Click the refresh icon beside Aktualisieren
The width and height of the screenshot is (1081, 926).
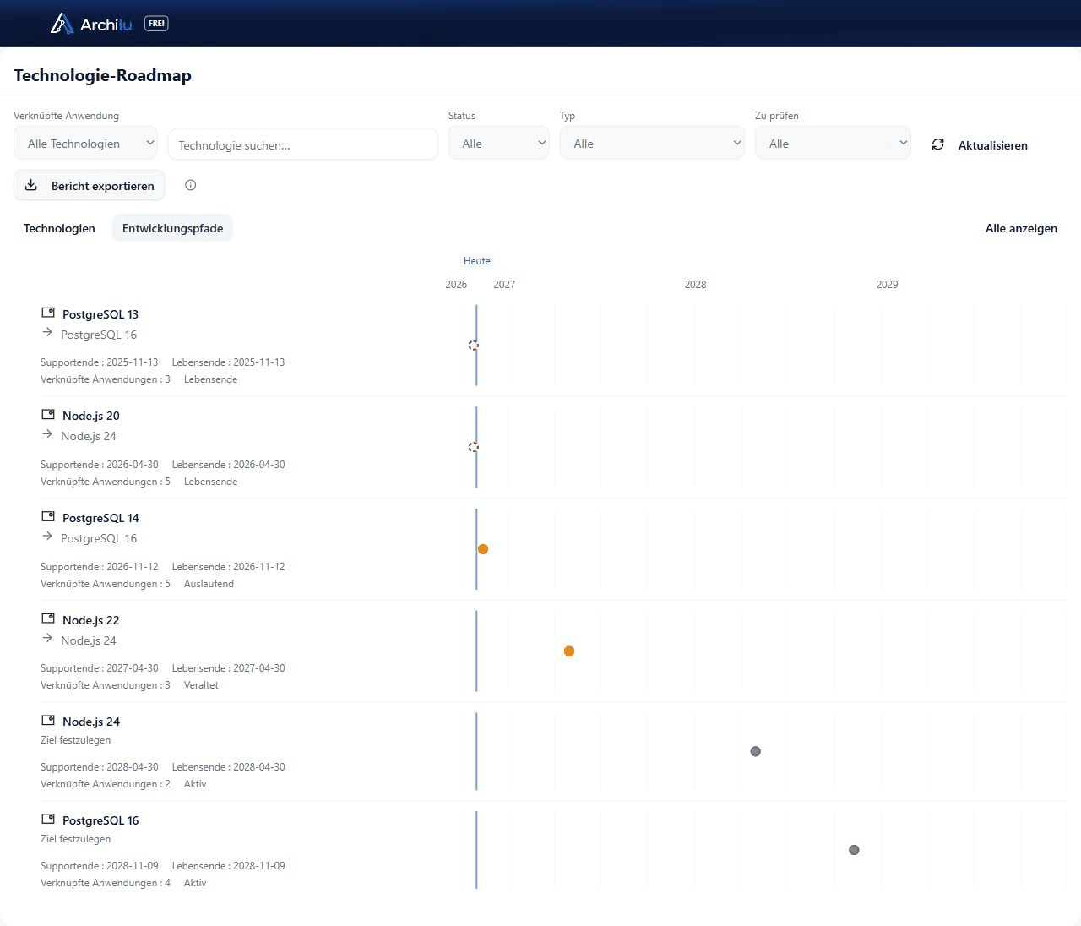pyautogui.click(x=937, y=144)
